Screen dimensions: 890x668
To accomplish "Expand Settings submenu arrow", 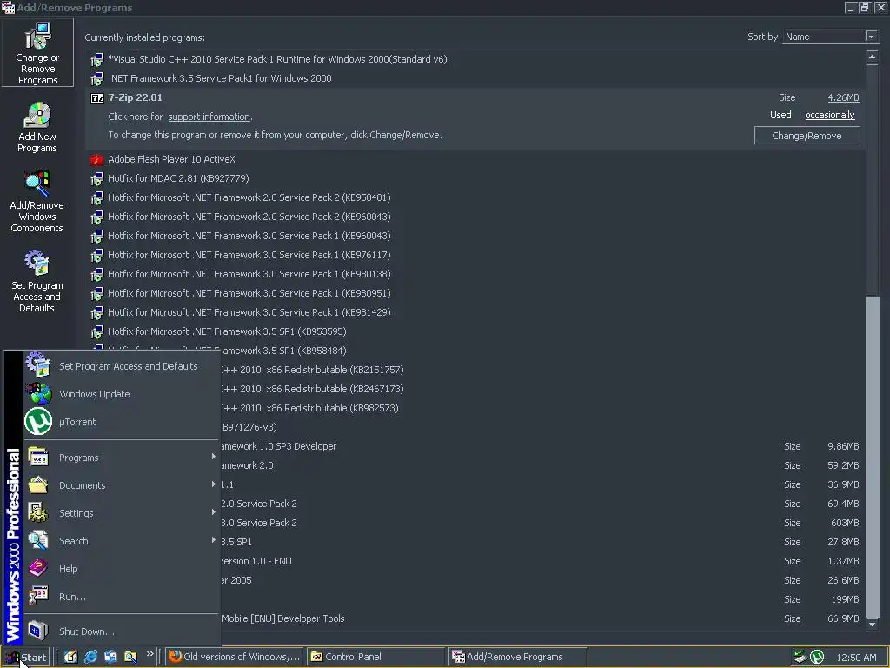I will point(214,511).
